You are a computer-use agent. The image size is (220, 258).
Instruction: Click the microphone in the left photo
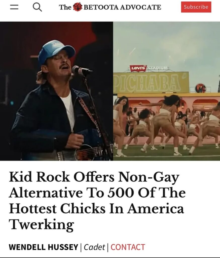81,70
